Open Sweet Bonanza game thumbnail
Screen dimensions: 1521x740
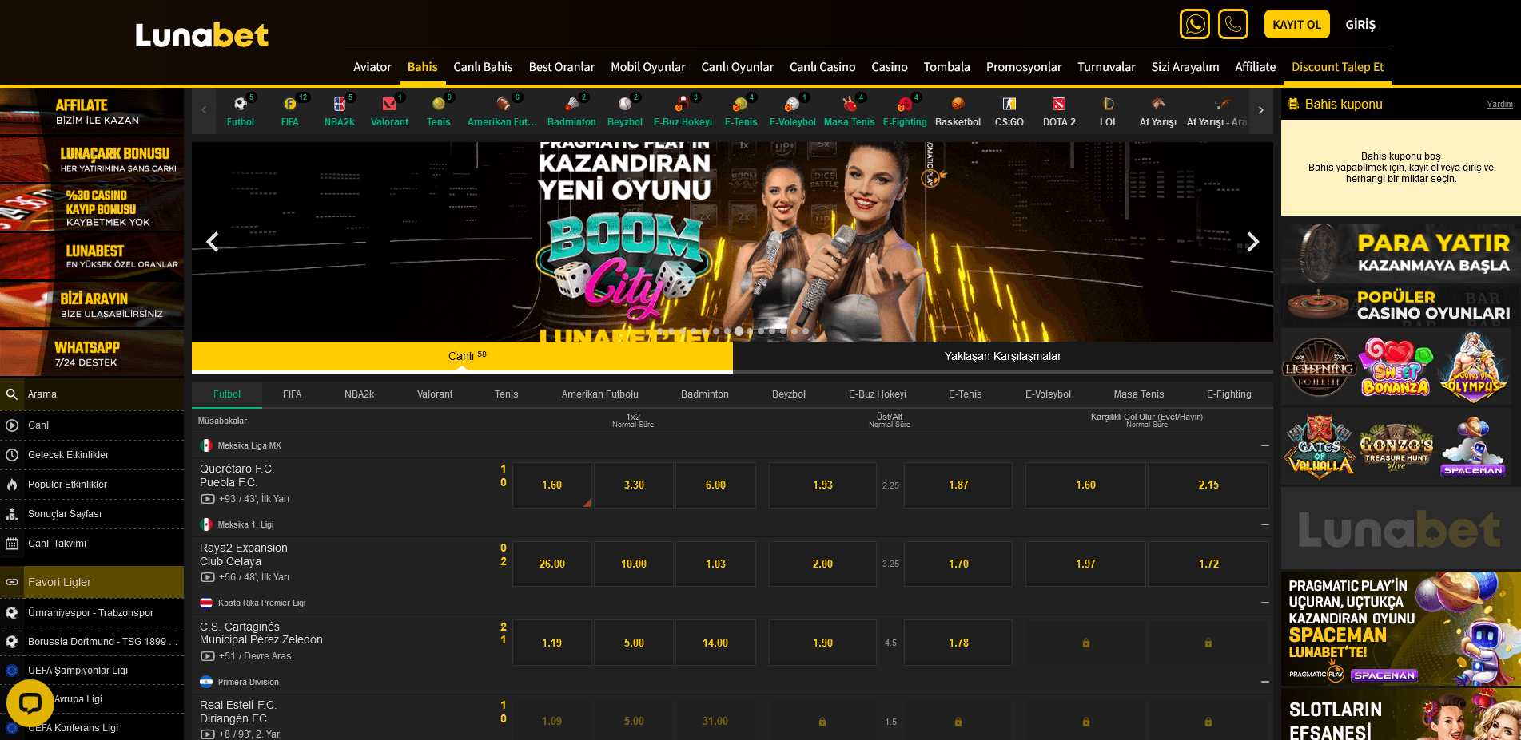coord(1396,367)
